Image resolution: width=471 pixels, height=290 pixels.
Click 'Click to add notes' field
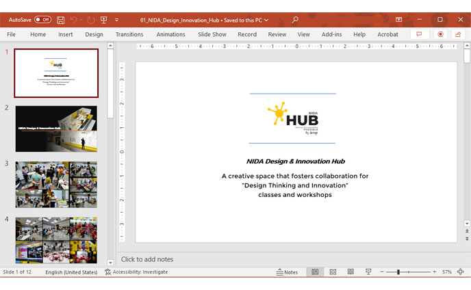point(147,259)
